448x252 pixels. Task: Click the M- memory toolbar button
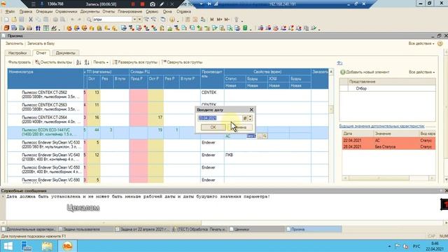pyautogui.click(x=227, y=20)
